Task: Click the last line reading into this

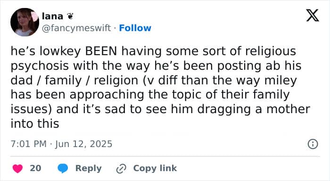Action: 35,123
